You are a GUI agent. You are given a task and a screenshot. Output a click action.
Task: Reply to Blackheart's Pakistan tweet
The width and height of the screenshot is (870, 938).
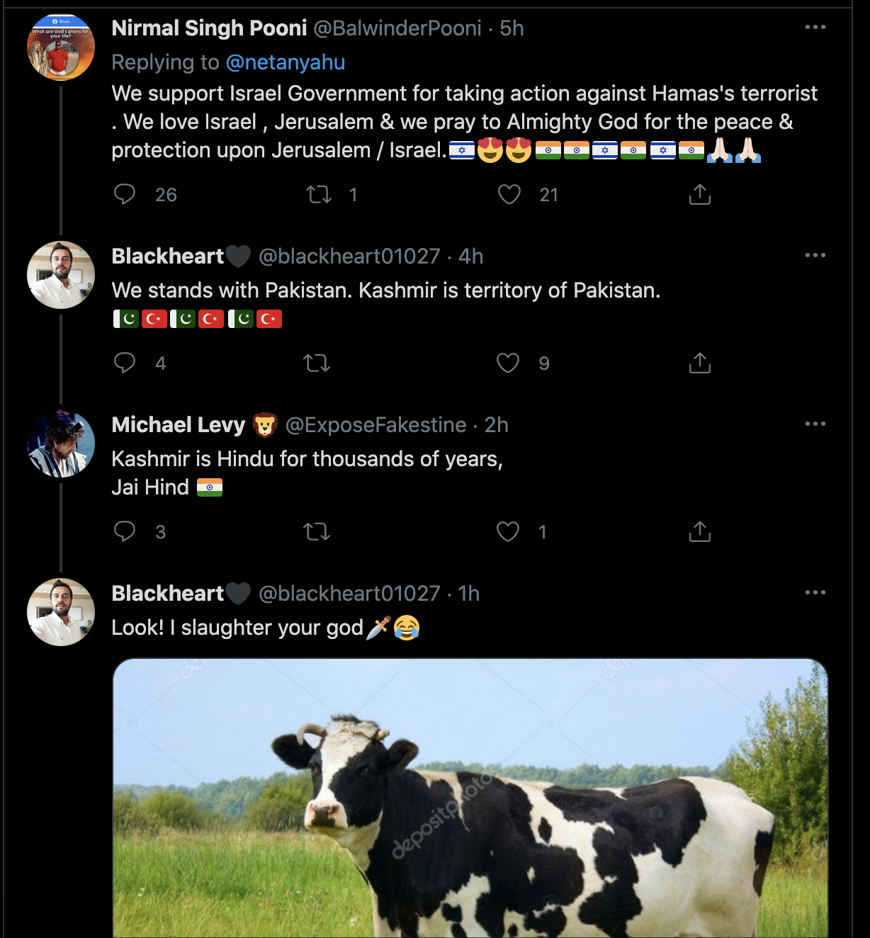[125, 363]
